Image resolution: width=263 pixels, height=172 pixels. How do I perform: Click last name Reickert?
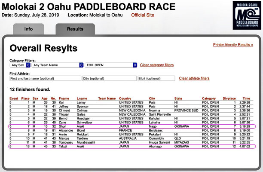(x=83, y=135)
